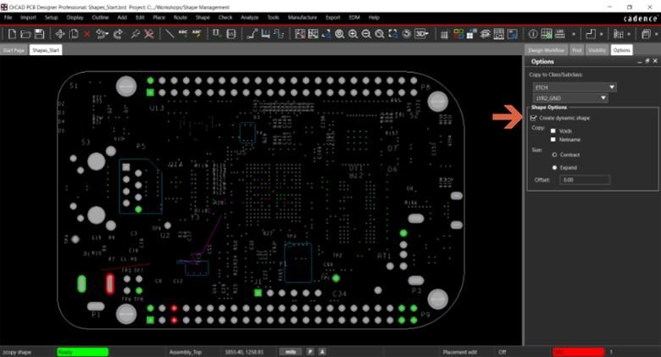
Task: Click the red DRC status button
Action: [x=578, y=352]
